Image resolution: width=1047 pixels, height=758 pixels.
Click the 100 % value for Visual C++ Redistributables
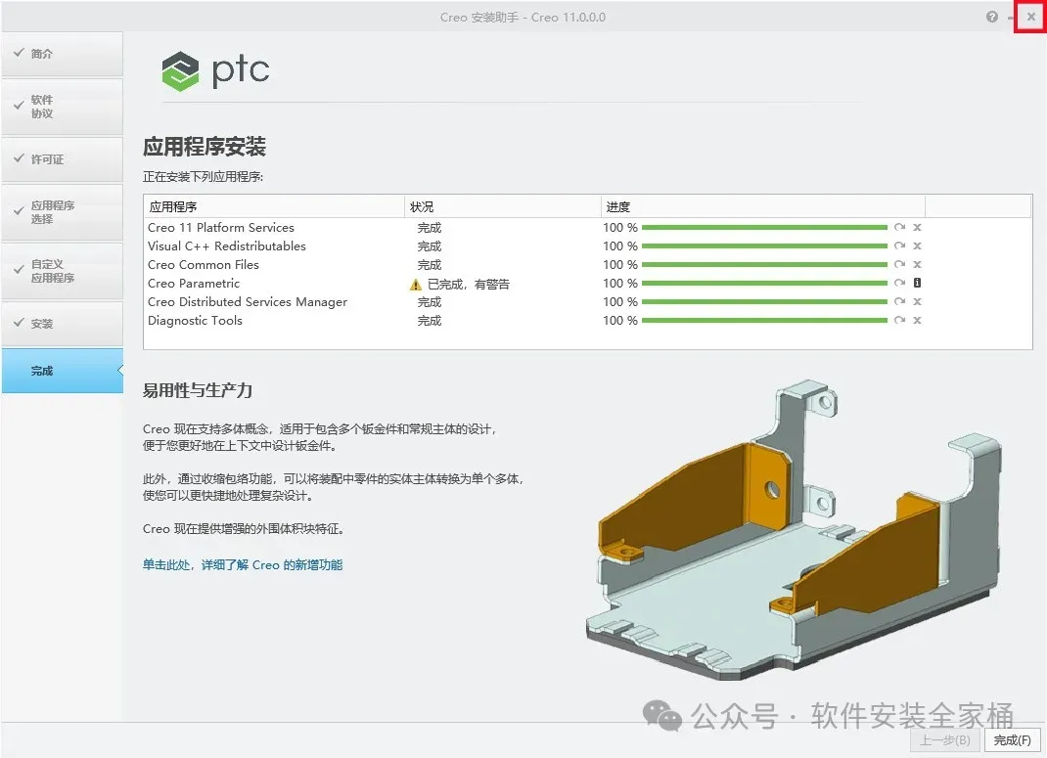point(620,246)
